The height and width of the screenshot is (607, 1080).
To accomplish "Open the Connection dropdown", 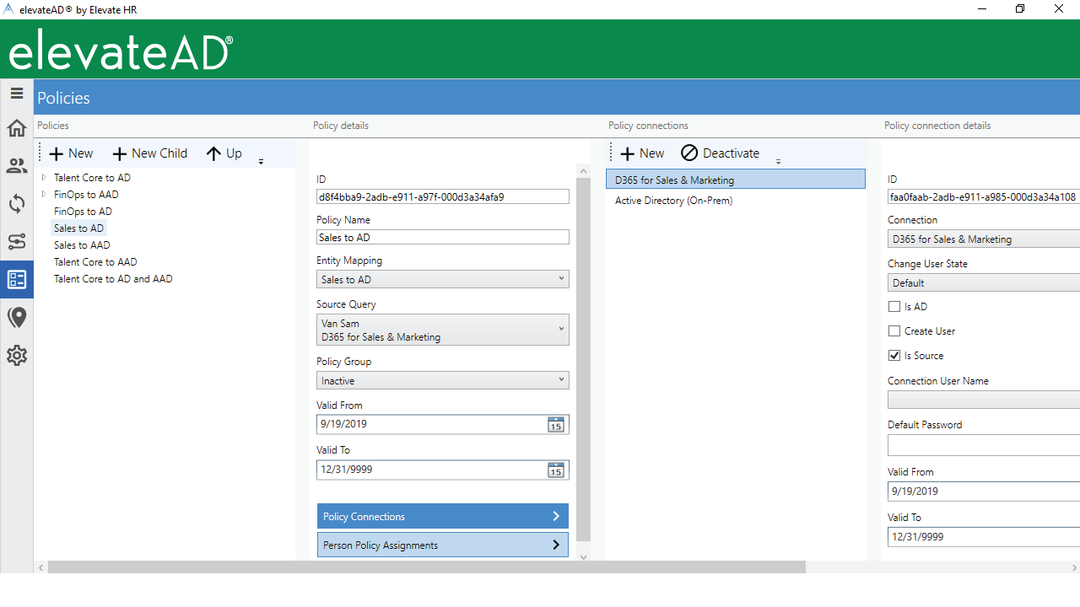I will click(x=984, y=239).
